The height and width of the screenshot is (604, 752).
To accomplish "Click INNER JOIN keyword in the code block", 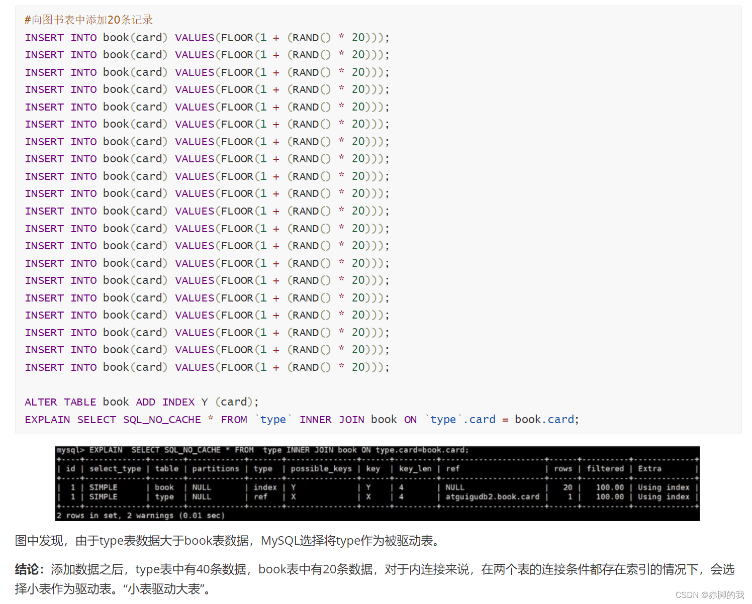I will (332, 420).
